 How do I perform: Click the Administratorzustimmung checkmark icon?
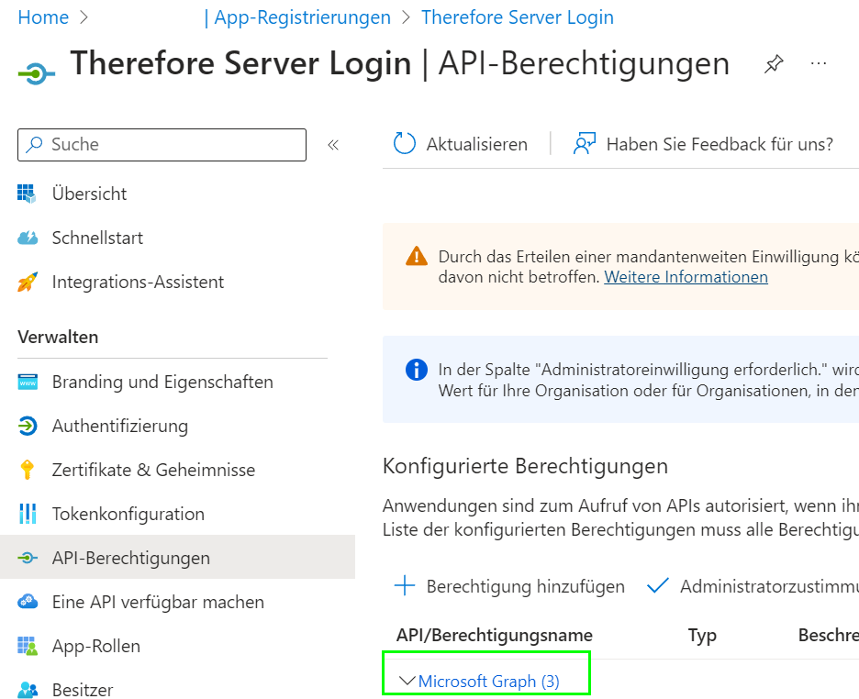point(657,585)
